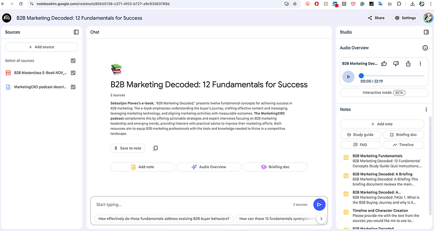Click the notebook title text in header
This screenshot has height=231, width=434.
[79, 18]
